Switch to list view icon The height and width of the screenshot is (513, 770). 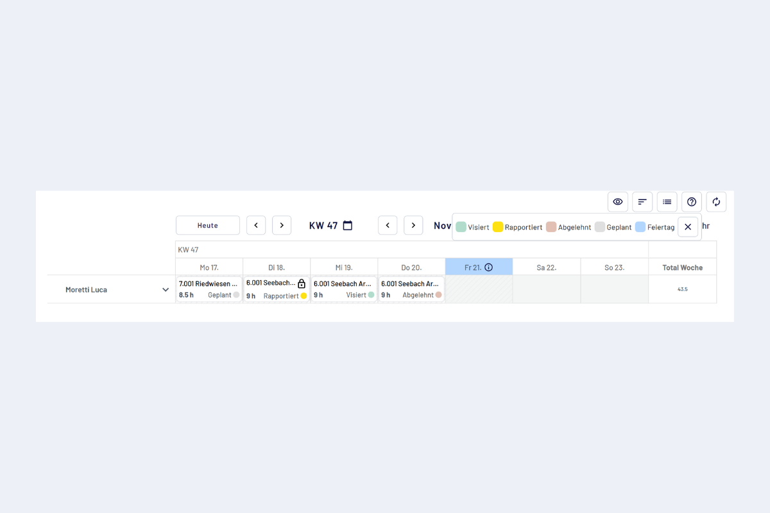coord(667,202)
